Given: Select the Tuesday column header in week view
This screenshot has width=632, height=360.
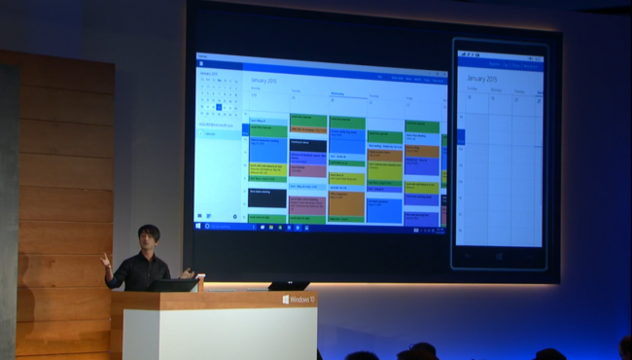Looking at the screenshot, I should coord(295,90).
